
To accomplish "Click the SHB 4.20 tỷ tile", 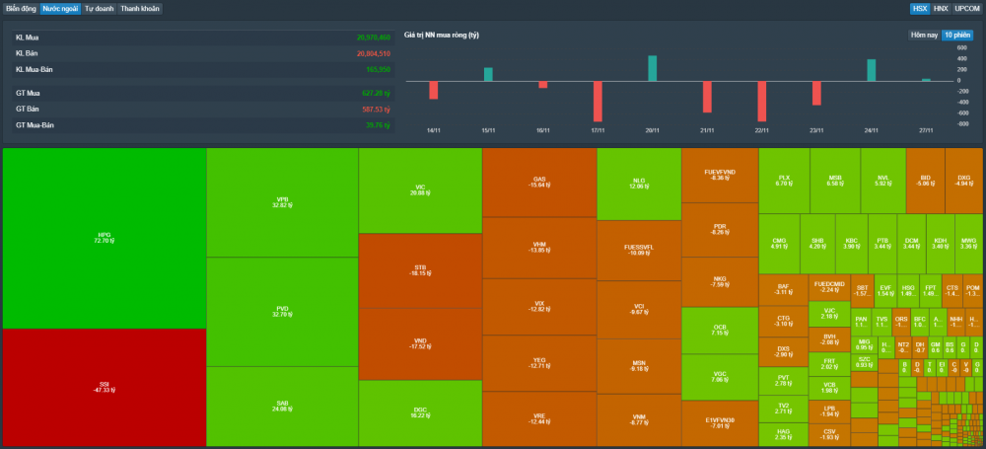I will [x=818, y=244].
